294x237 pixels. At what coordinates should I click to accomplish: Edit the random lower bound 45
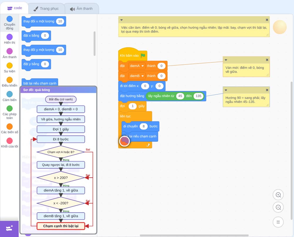coord(180,96)
